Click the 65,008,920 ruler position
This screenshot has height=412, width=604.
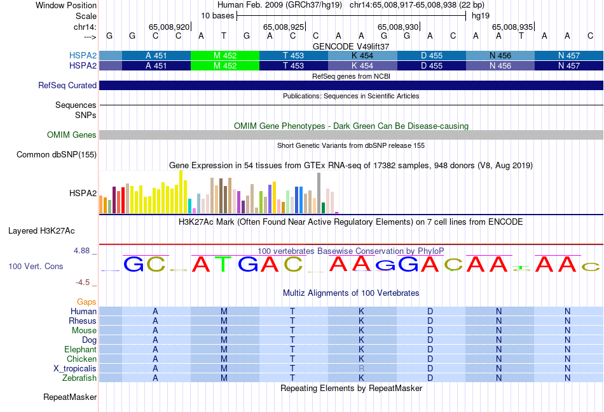pyautogui.click(x=170, y=27)
